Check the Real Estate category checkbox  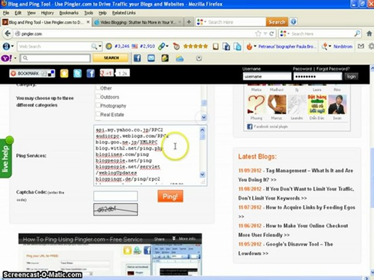point(98,114)
